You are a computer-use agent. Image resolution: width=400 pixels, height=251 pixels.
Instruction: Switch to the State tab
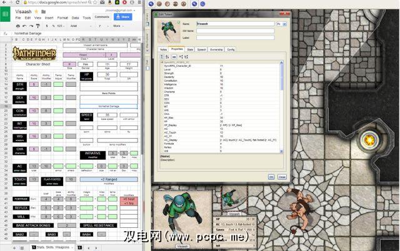pos(189,49)
